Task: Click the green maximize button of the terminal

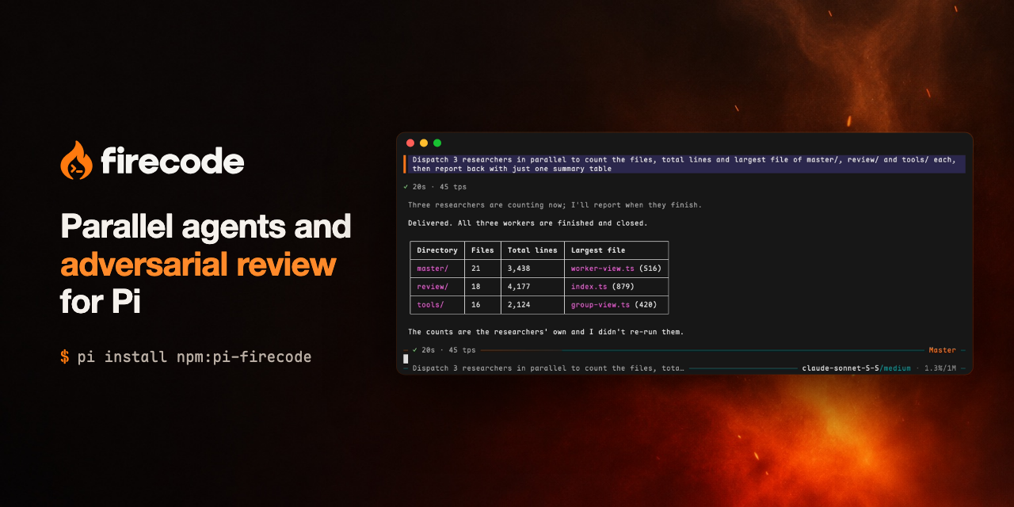Action: [437, 143]
